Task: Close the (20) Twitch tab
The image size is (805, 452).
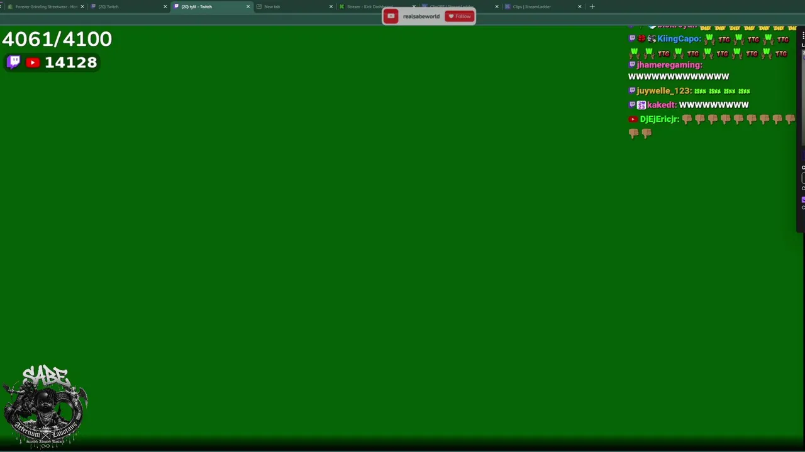Action: tap(165, 6)
